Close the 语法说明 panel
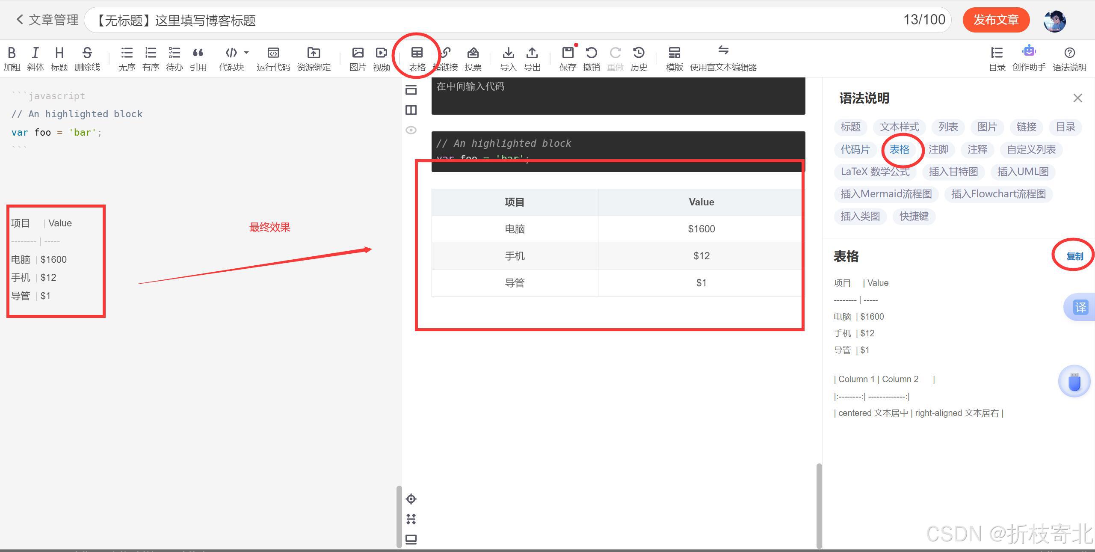 click(1077, 98)
